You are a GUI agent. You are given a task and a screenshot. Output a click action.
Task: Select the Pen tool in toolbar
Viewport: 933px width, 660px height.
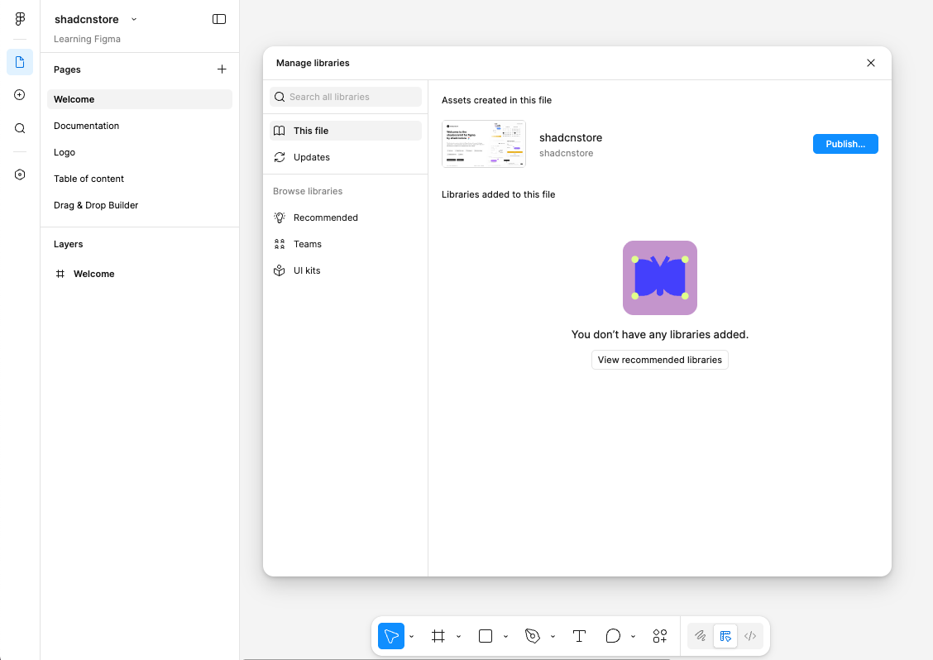533,636
